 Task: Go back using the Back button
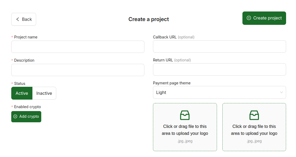pyautogui.click(x=24, y=19)
